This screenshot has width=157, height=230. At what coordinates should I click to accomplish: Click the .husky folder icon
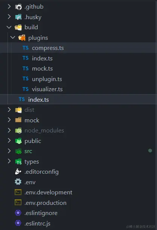tap(18, 17)
